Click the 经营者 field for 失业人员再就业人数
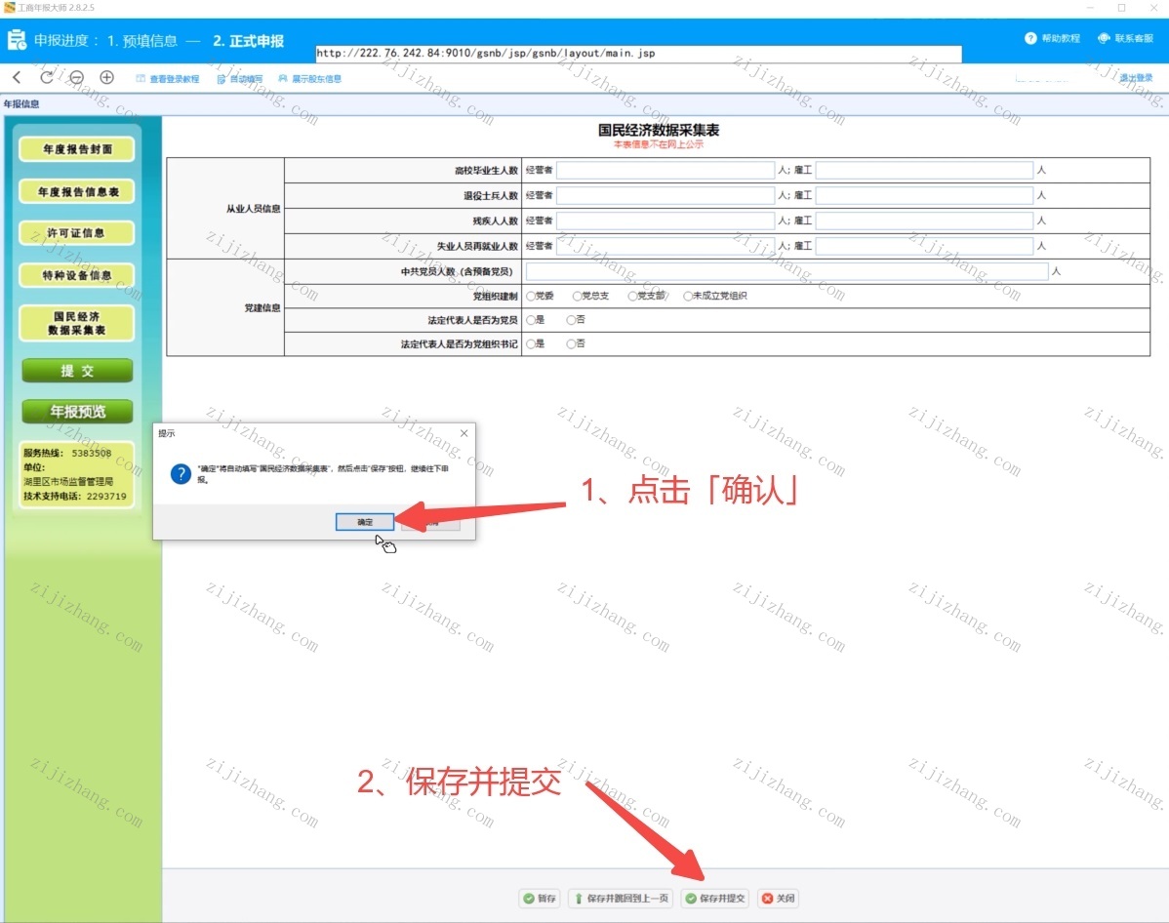1169x923 pixels. pos(665,246)
